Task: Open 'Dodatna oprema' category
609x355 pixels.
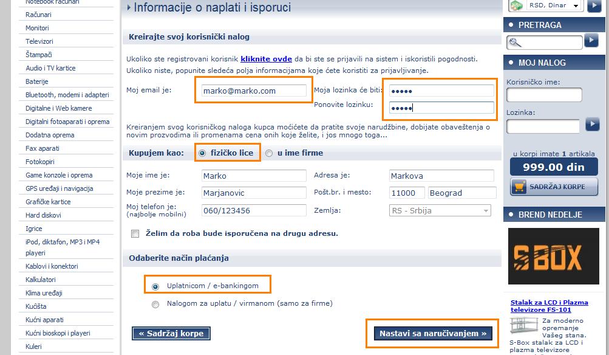Action: 50,136
